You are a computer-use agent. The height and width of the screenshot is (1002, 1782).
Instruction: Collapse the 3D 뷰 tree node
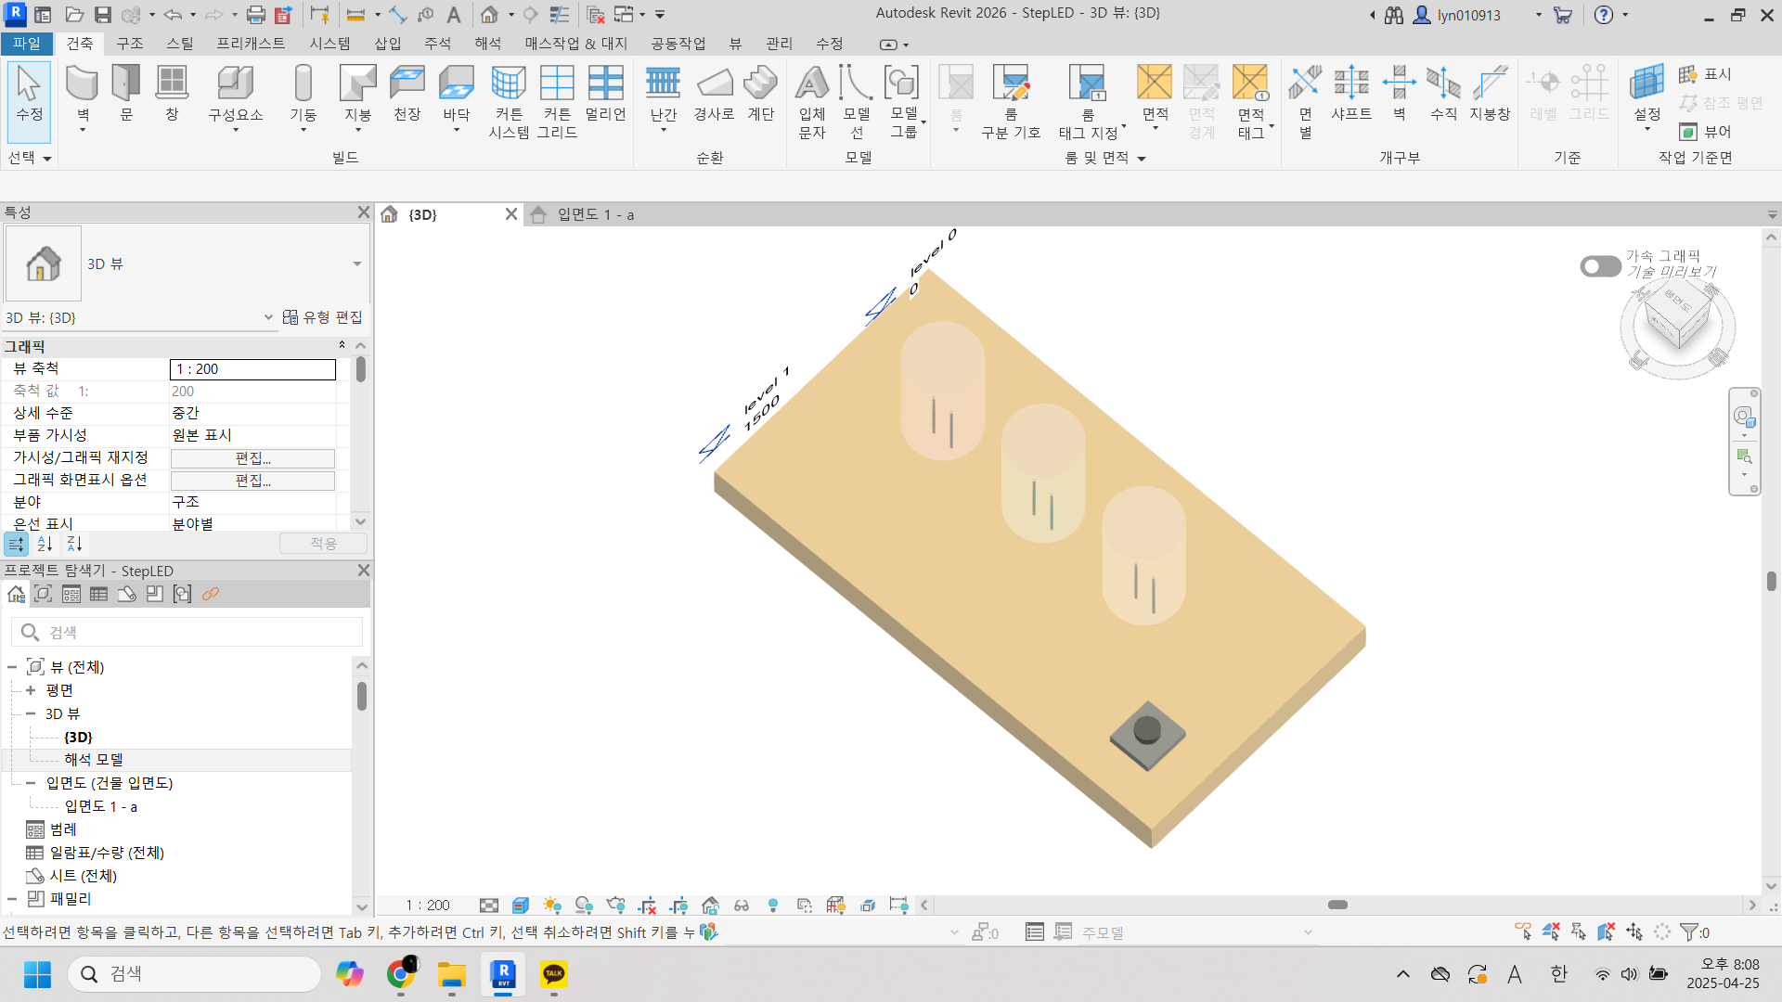[31, 713]
